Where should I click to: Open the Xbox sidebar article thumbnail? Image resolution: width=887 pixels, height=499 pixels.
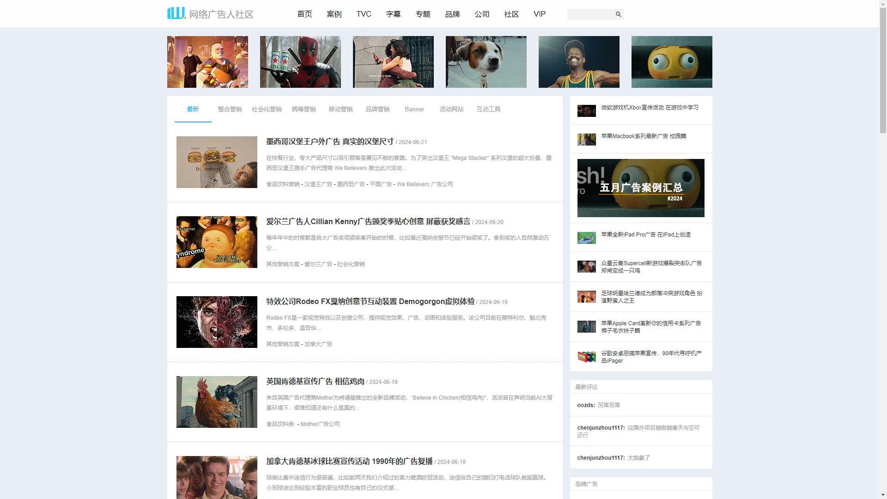point(586,111)
